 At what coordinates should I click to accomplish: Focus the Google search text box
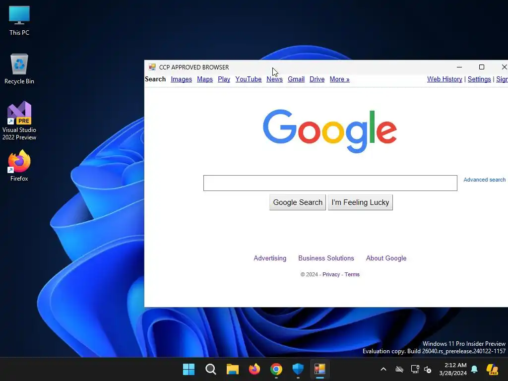pos(330,183)
